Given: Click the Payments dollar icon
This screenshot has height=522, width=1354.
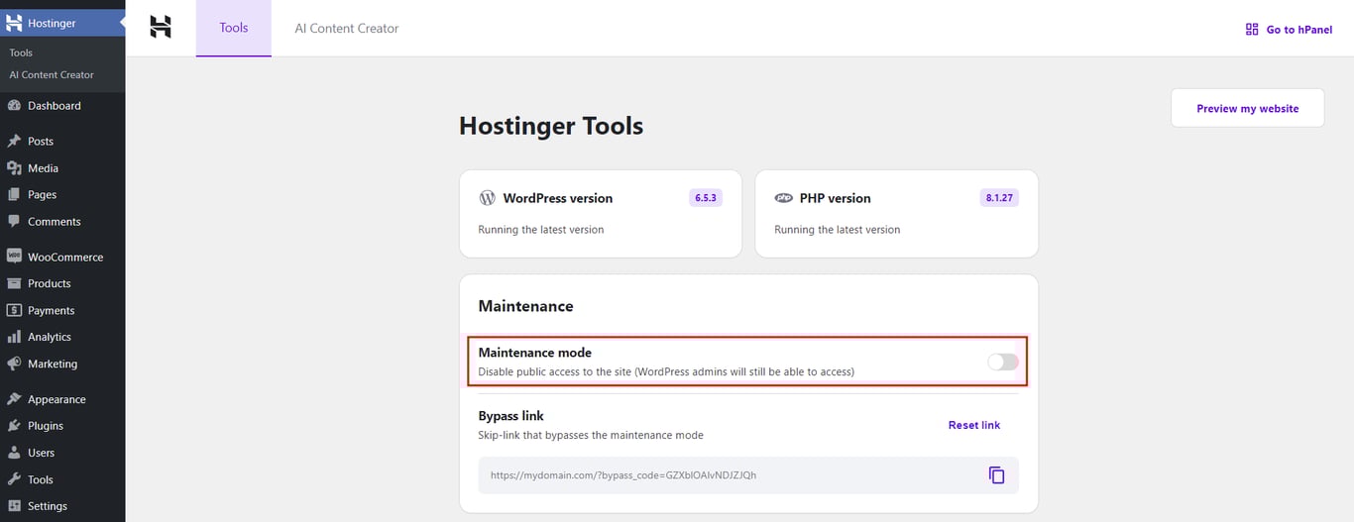Looking at the screenshot, I should [14, 310].
